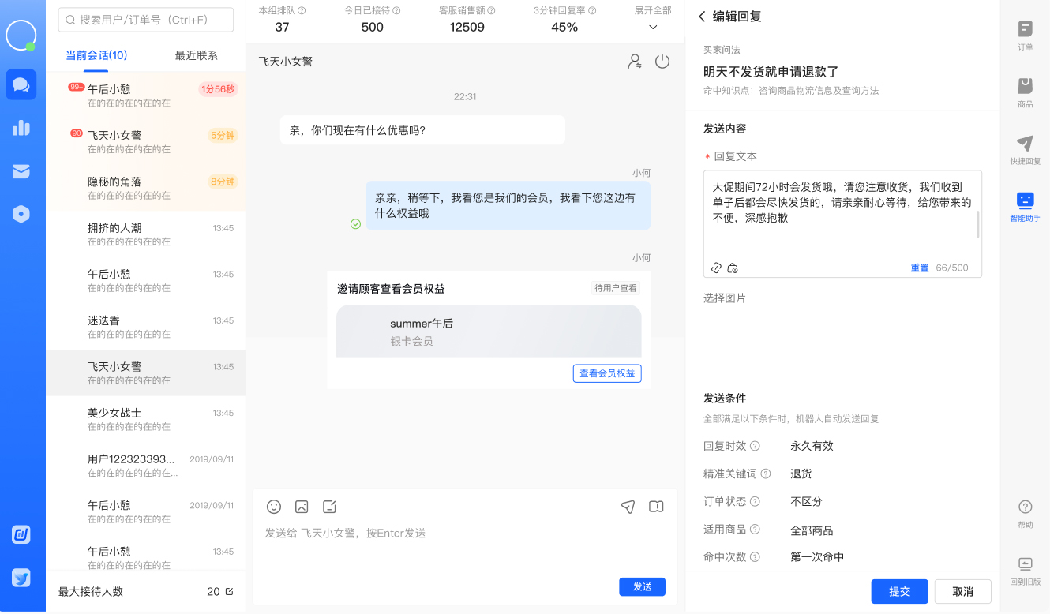Click the 第一次命中 value
The height and width of the screenshot is (614, 1050).
[817, 557]
